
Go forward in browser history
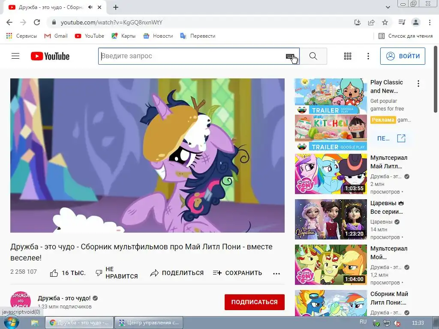coord(23,22)
